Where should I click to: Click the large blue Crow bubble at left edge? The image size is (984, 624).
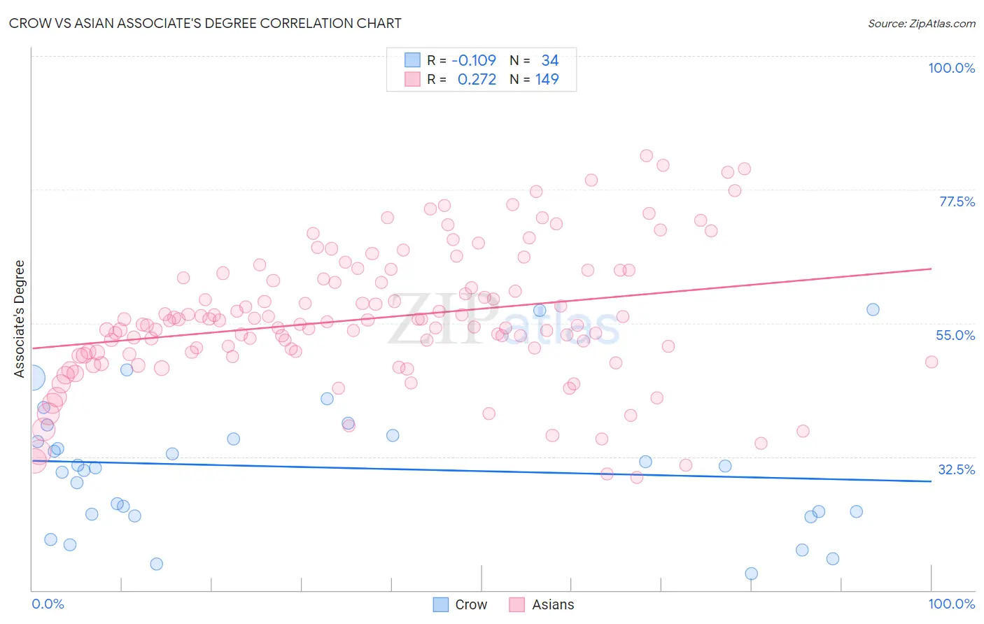(31, 378)
